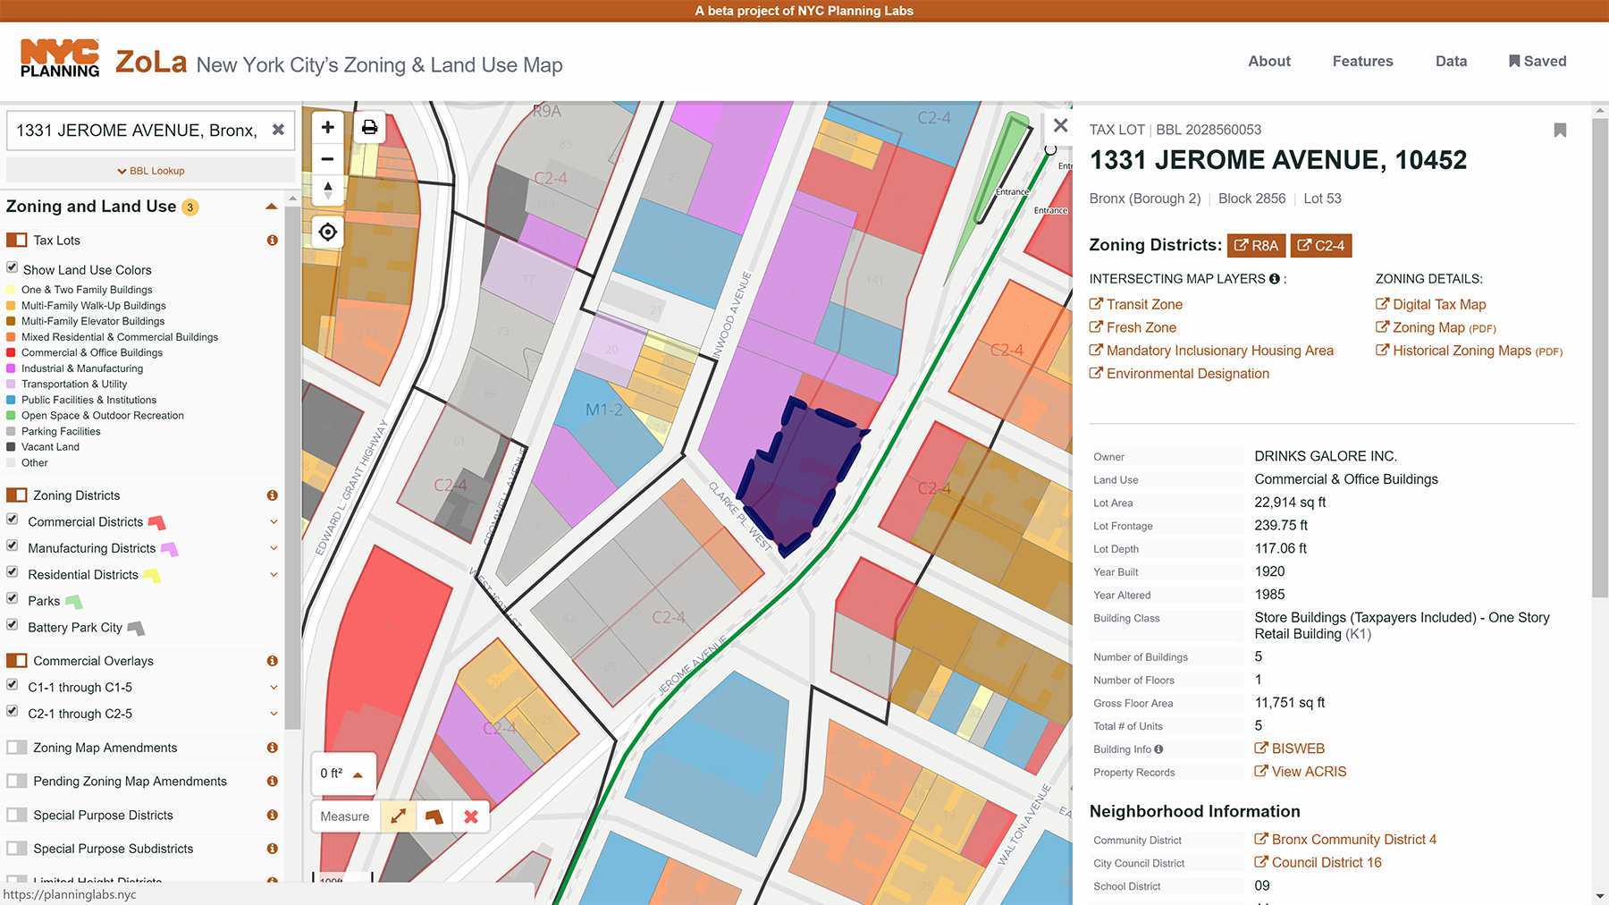Expand C1-1 through C1-5 options

pos(274,688)
